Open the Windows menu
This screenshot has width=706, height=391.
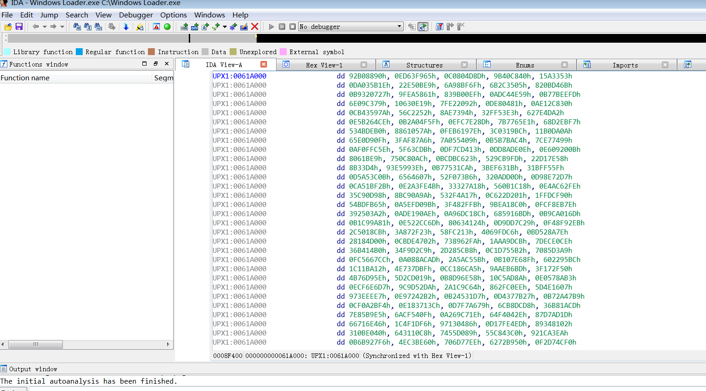(209, 15)
